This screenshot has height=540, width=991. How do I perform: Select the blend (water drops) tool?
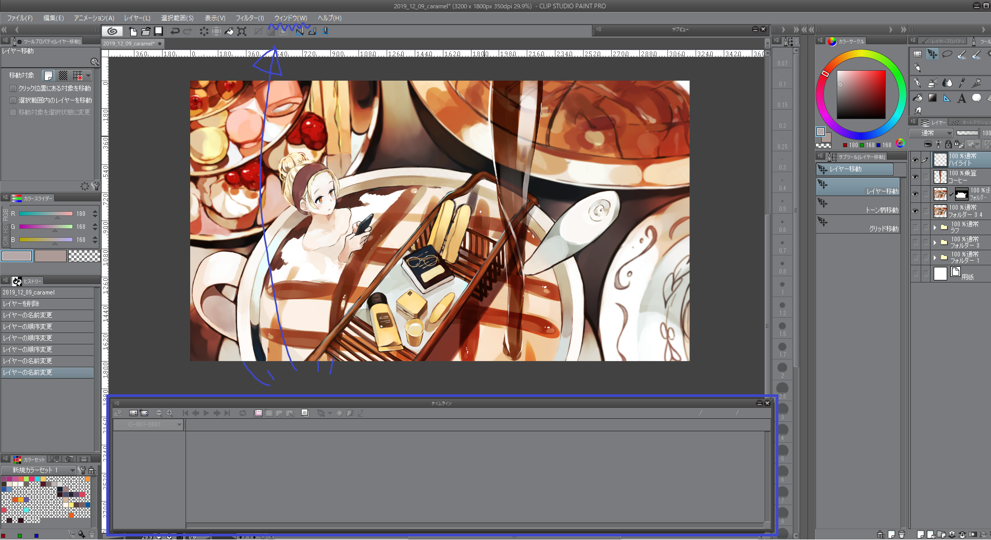pos(947,83)
